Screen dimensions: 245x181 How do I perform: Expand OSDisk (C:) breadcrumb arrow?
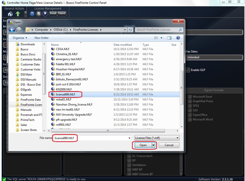71,30
